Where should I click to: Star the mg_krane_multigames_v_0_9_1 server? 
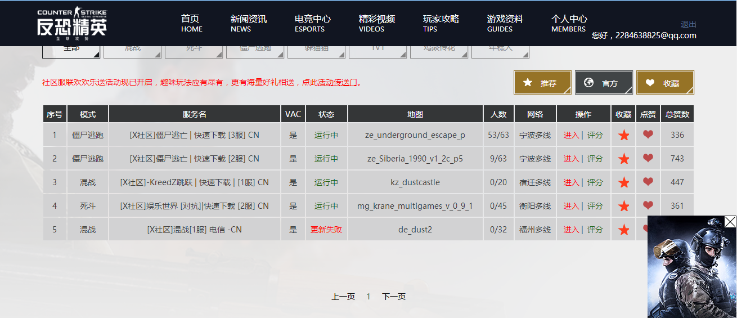pos(623,206)
